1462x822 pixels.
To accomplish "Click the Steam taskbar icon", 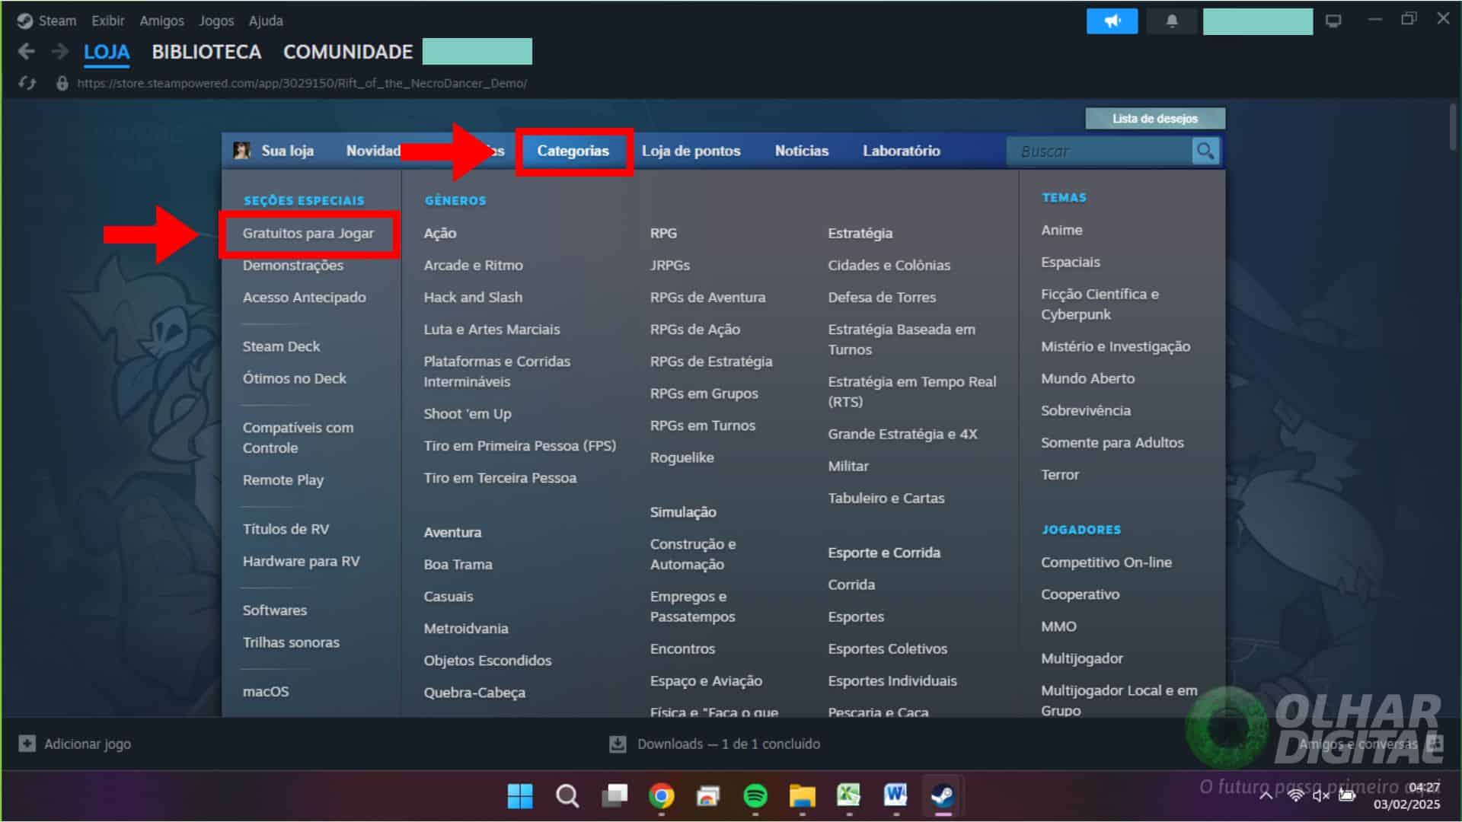I will click(943, 796).
